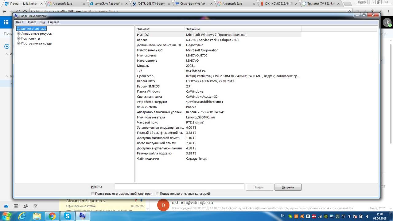Click the Сведения о системе title bar icon
The image size is (393, 221).
coord(16,16)
